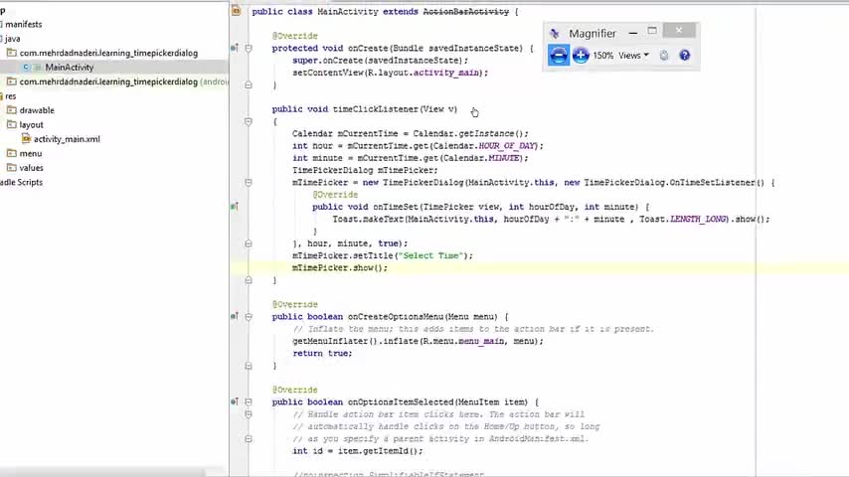Click implements gutter icon beside onTimeSet
849x477 pixels.
point(235,207)
